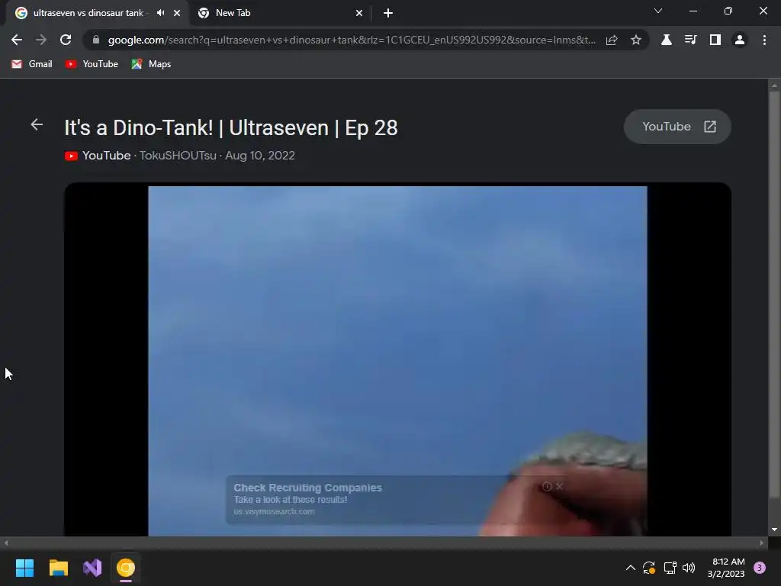This screenshot has width=781, height=586.
Task: Open notifications badge showing 3
Action: [760, 568]
